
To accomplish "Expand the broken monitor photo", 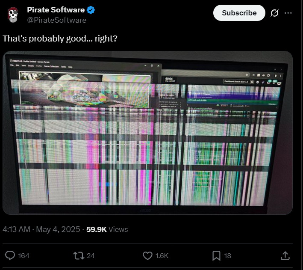I will point(147,133).
